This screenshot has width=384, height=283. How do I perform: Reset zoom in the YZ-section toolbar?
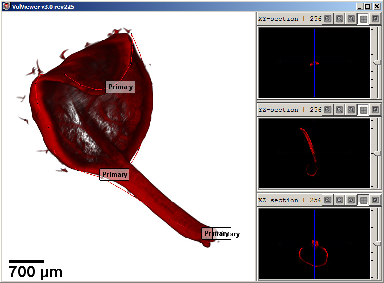click(351, 110)
